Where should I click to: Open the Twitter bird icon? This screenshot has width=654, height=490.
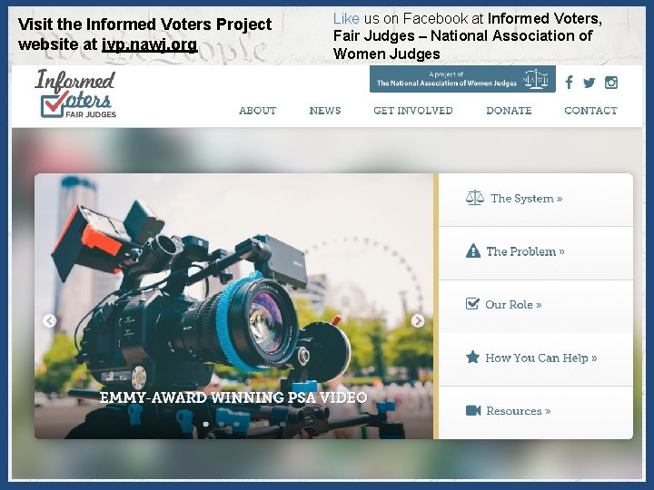coord(589,83)
